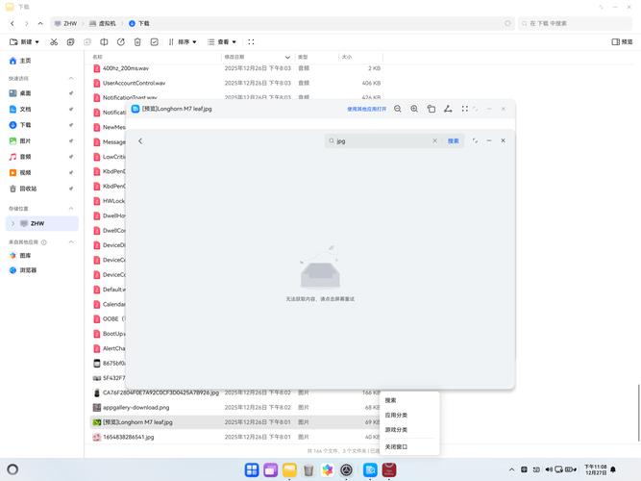The height and width of the screenshot is (481, 641).
Task: Click the zoom out icon in preview window
Action: [x=397, y=109]
